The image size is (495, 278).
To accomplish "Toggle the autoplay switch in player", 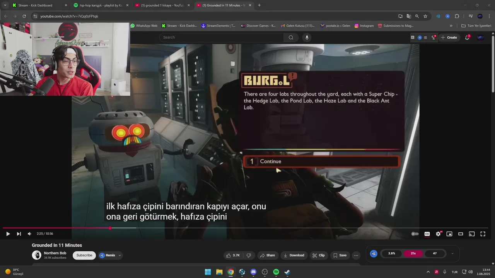I will click(x=415, y=234).
